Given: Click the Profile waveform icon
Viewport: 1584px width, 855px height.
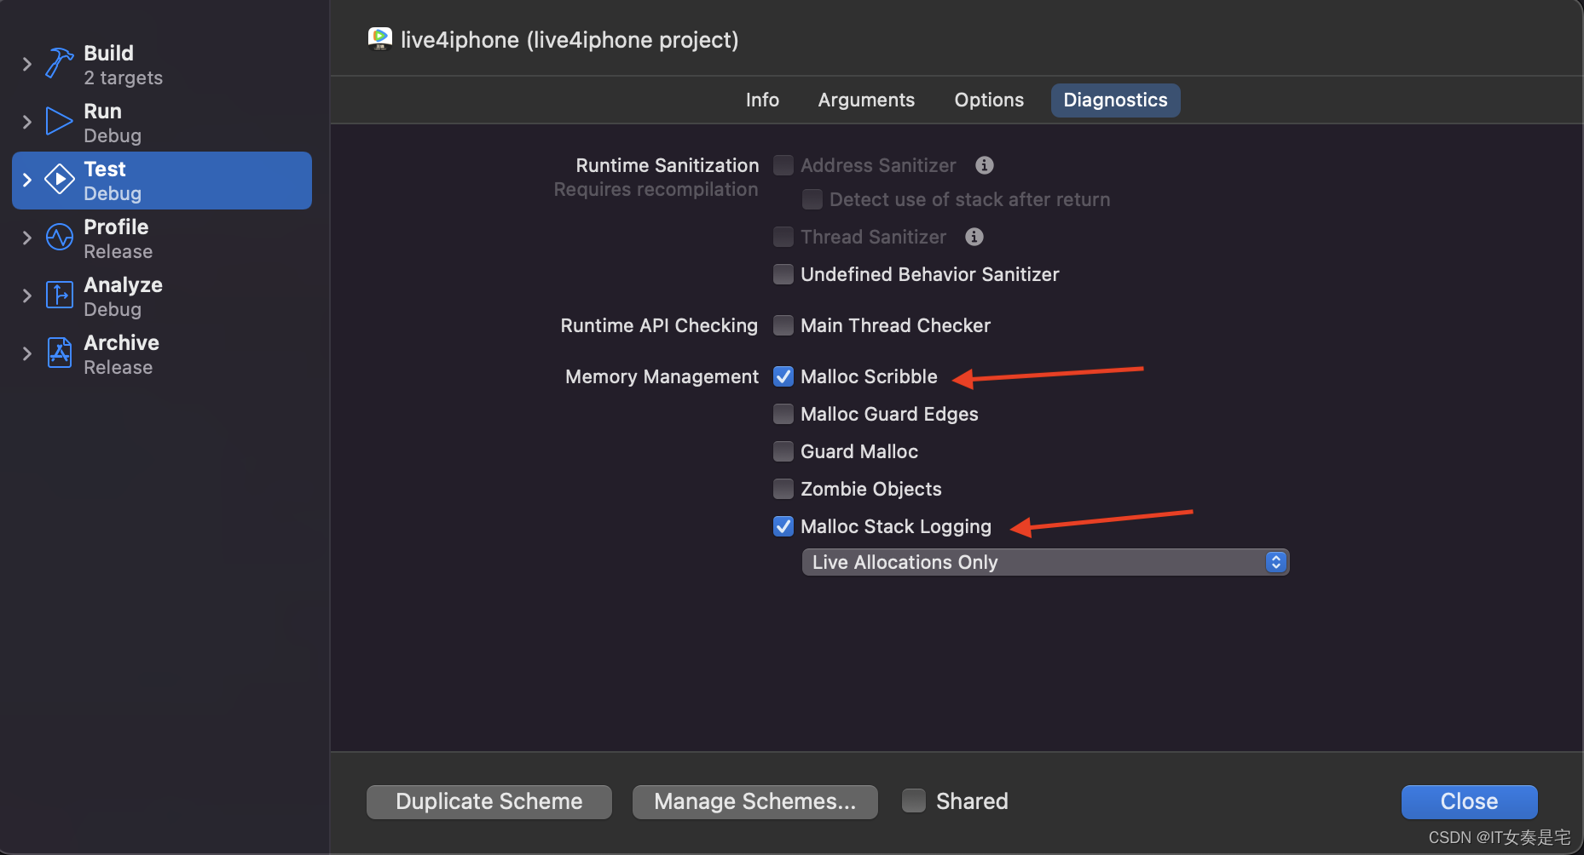Looking at the screenshot, I should tap(59, 237).
